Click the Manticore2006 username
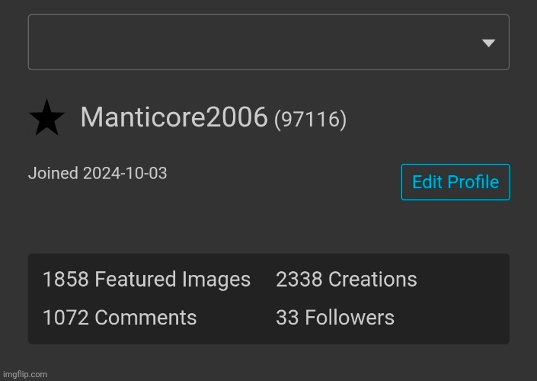The height and width of the screenshot is (381, 537). tap(174, 117)
